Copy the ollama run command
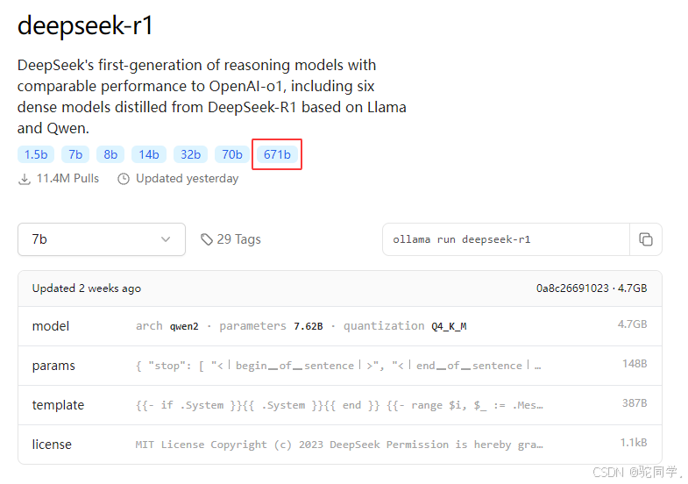Screen dimensions: 688x484 coord(645,239)
